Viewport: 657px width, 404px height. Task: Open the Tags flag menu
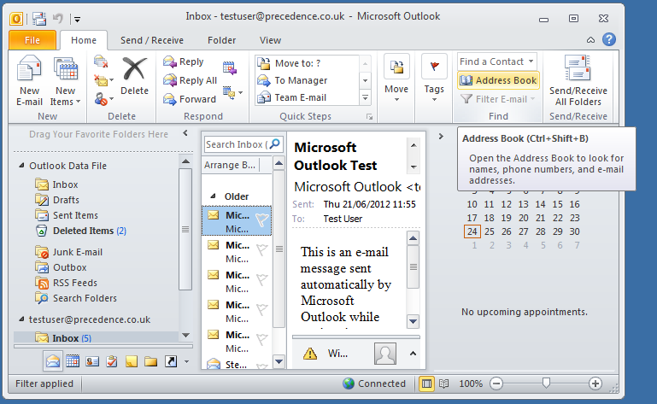[x=434, y=79]
